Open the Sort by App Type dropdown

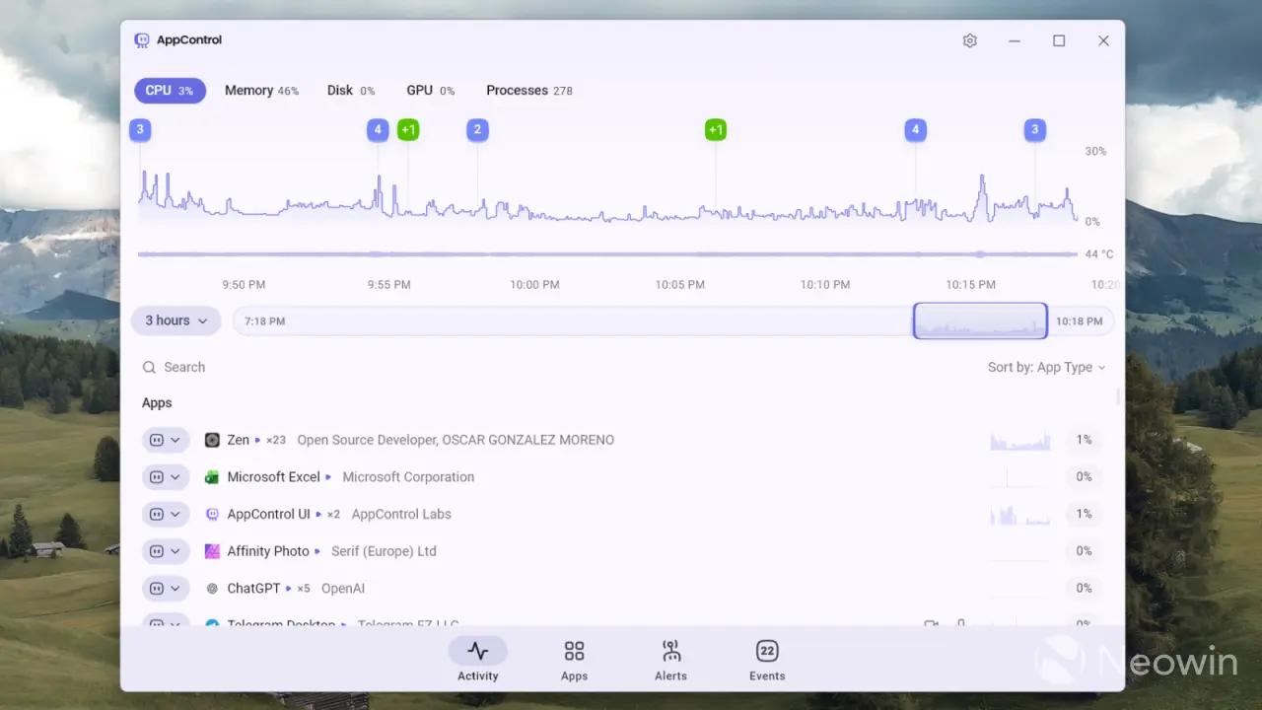(1047, 367)
